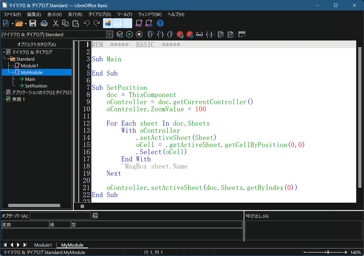
Task: Click the New document icon
Action: pos(6,23)
